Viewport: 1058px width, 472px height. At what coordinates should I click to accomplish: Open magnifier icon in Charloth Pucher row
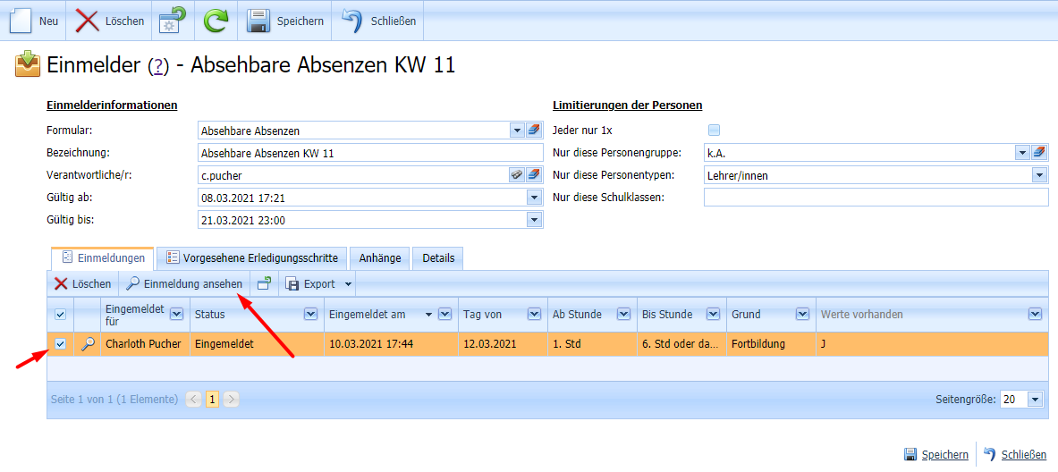(88, 344)
